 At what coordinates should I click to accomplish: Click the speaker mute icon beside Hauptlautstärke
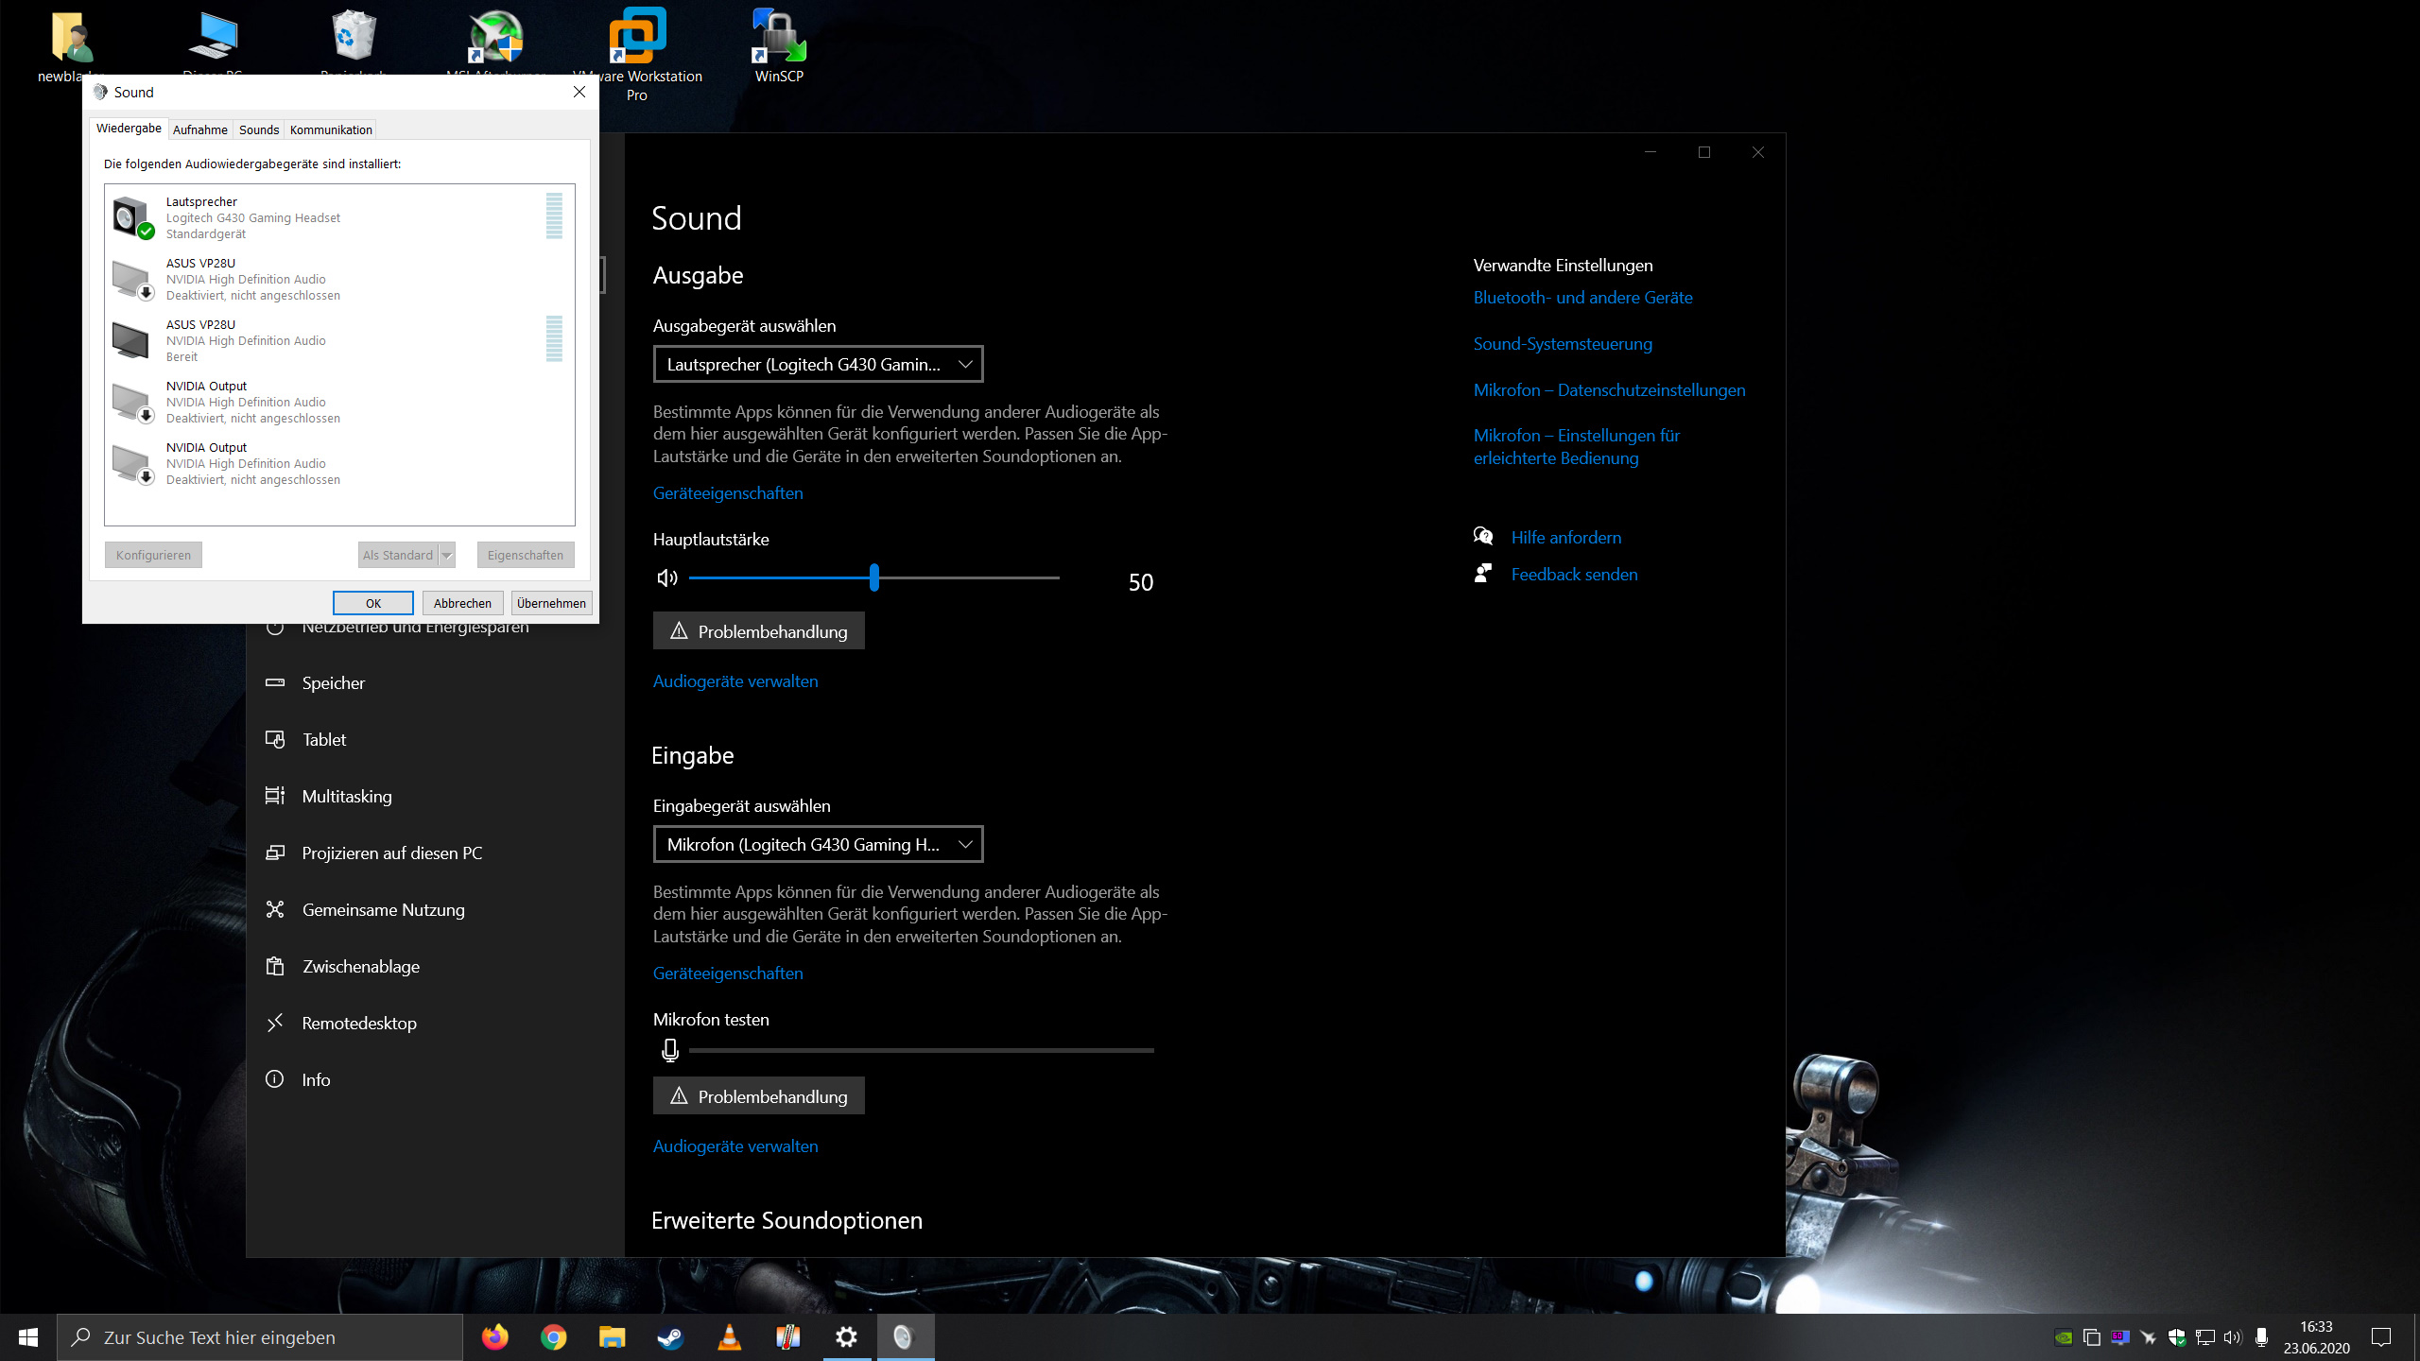point(667,577)
